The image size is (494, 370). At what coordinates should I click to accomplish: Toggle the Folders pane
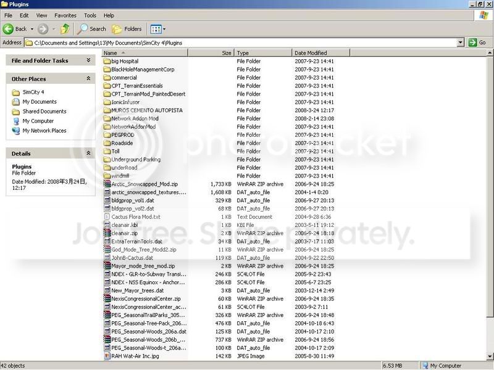[x=127, y=29]
